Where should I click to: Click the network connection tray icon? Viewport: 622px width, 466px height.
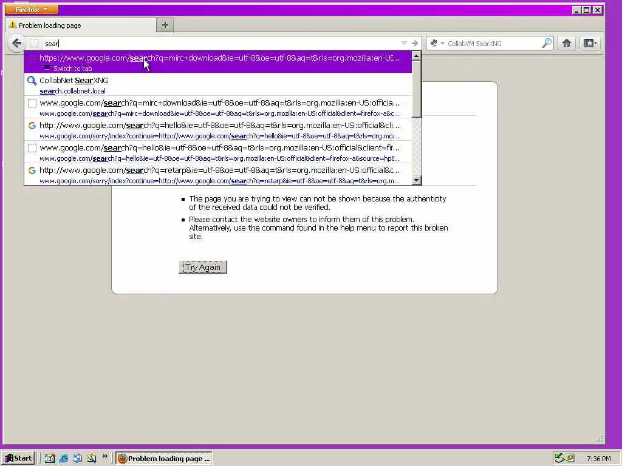click(x=559, y=458)
